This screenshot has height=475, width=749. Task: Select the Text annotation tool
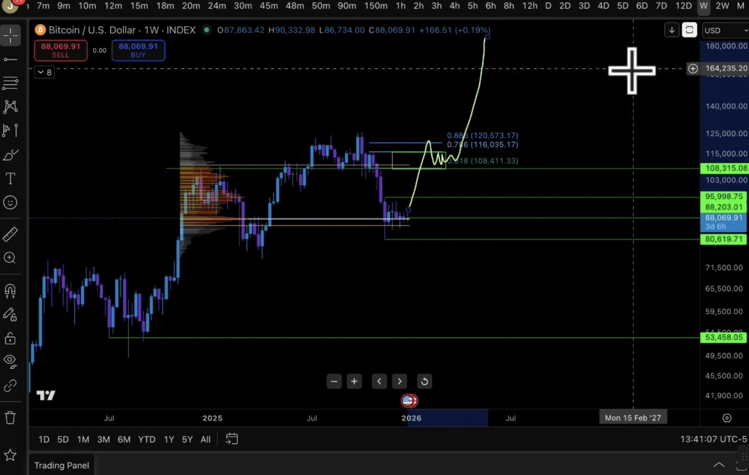pos(10,179)
